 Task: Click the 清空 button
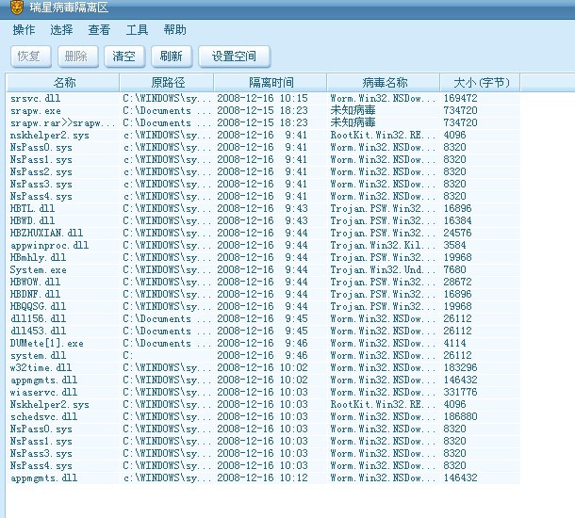coord(124,57)
